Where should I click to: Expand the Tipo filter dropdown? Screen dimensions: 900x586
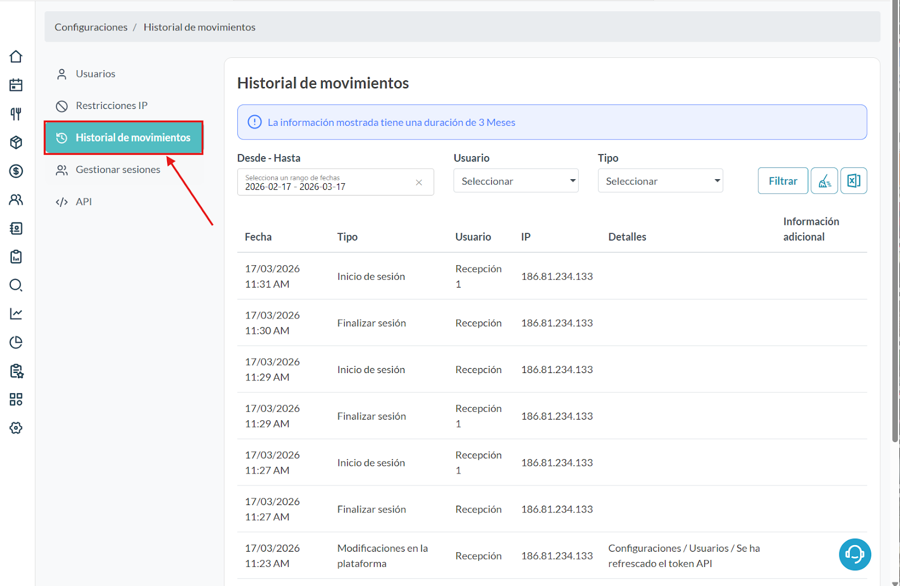click(660, 181)
